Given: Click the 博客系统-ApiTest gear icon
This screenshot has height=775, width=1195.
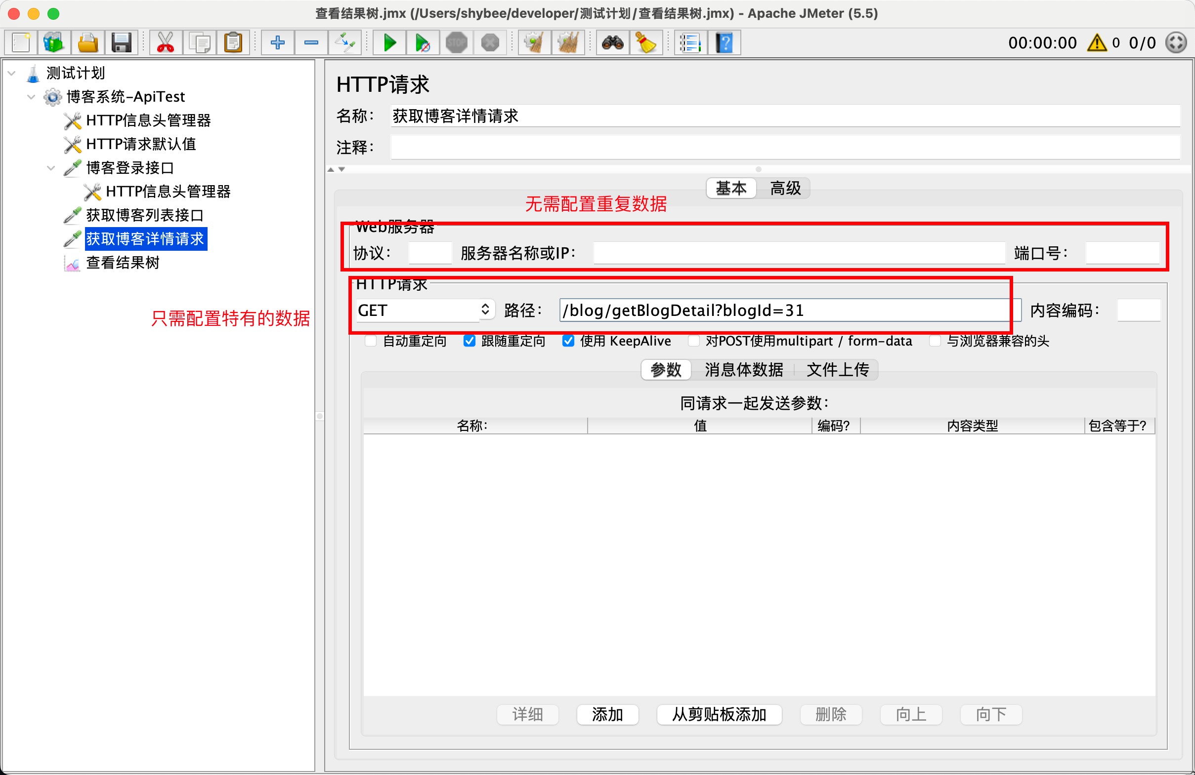Looking at the screenshot, I should [x=52, y=97].
